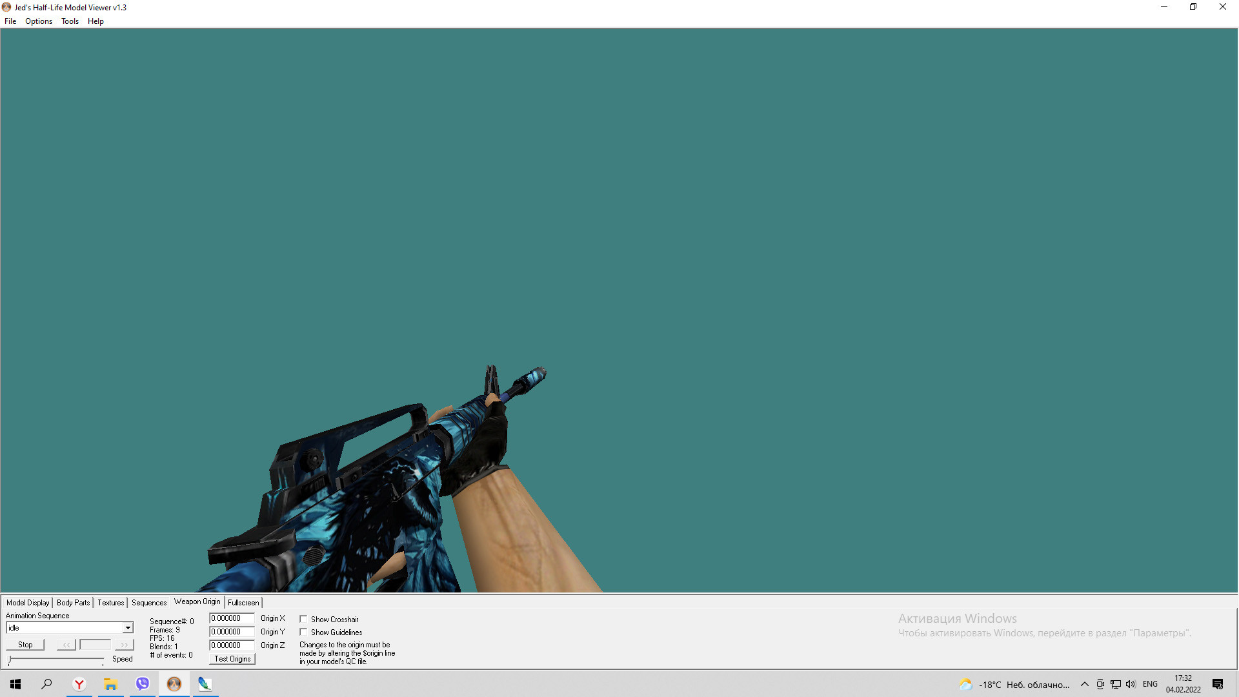Click Half-Life Model Viewer taskbar icon
Viewport: 1239px width, 697px height.
click(174, 684)
